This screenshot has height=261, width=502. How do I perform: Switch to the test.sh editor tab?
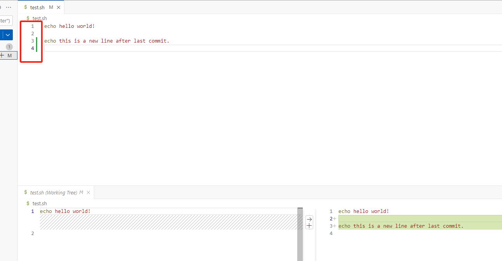37,7
